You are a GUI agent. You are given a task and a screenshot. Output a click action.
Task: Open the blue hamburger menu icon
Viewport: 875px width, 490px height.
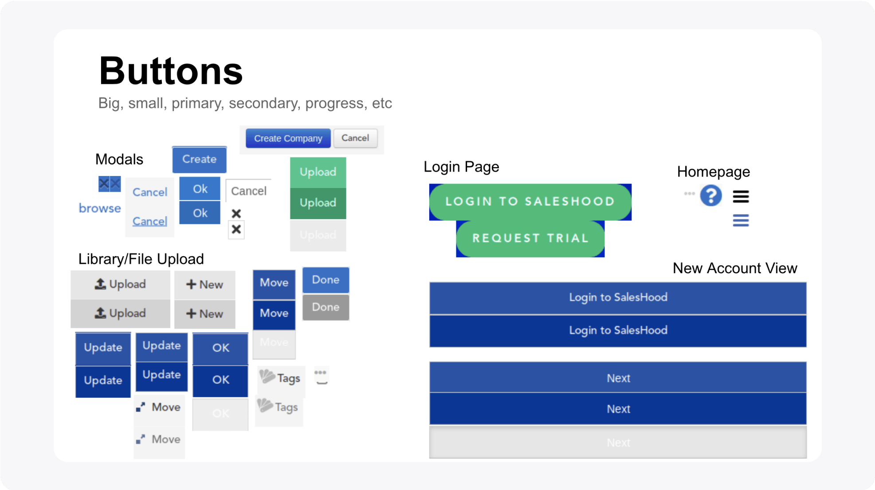(x=741, y=220)
